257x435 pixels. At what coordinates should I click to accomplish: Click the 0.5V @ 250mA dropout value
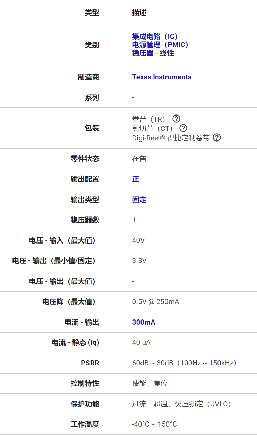(x=156, y=302)
